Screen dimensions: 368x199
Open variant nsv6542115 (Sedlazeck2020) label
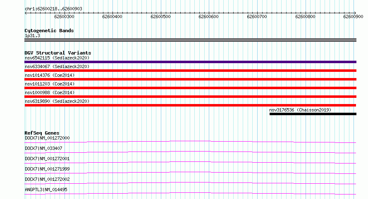tap(57, 58)
